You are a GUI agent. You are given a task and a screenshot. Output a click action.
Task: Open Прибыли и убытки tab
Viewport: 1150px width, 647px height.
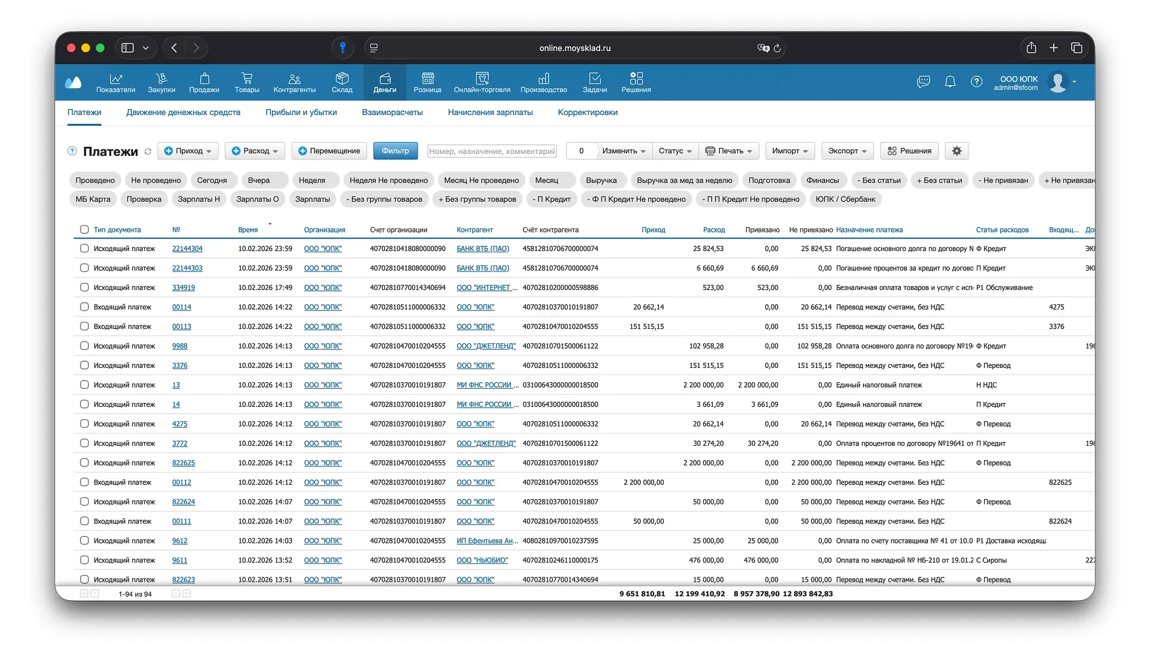[x=301, y=112]
